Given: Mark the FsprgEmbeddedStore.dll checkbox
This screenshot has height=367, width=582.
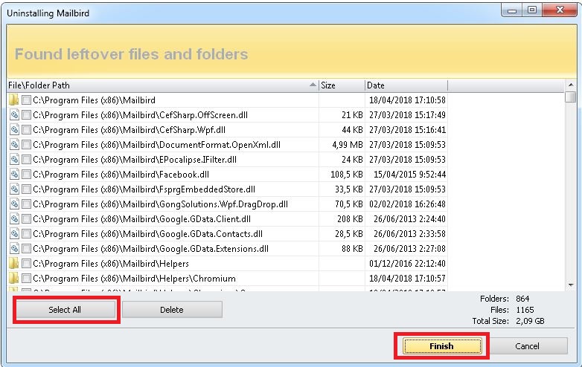Looking at the screenshot, I should [26, 189].
